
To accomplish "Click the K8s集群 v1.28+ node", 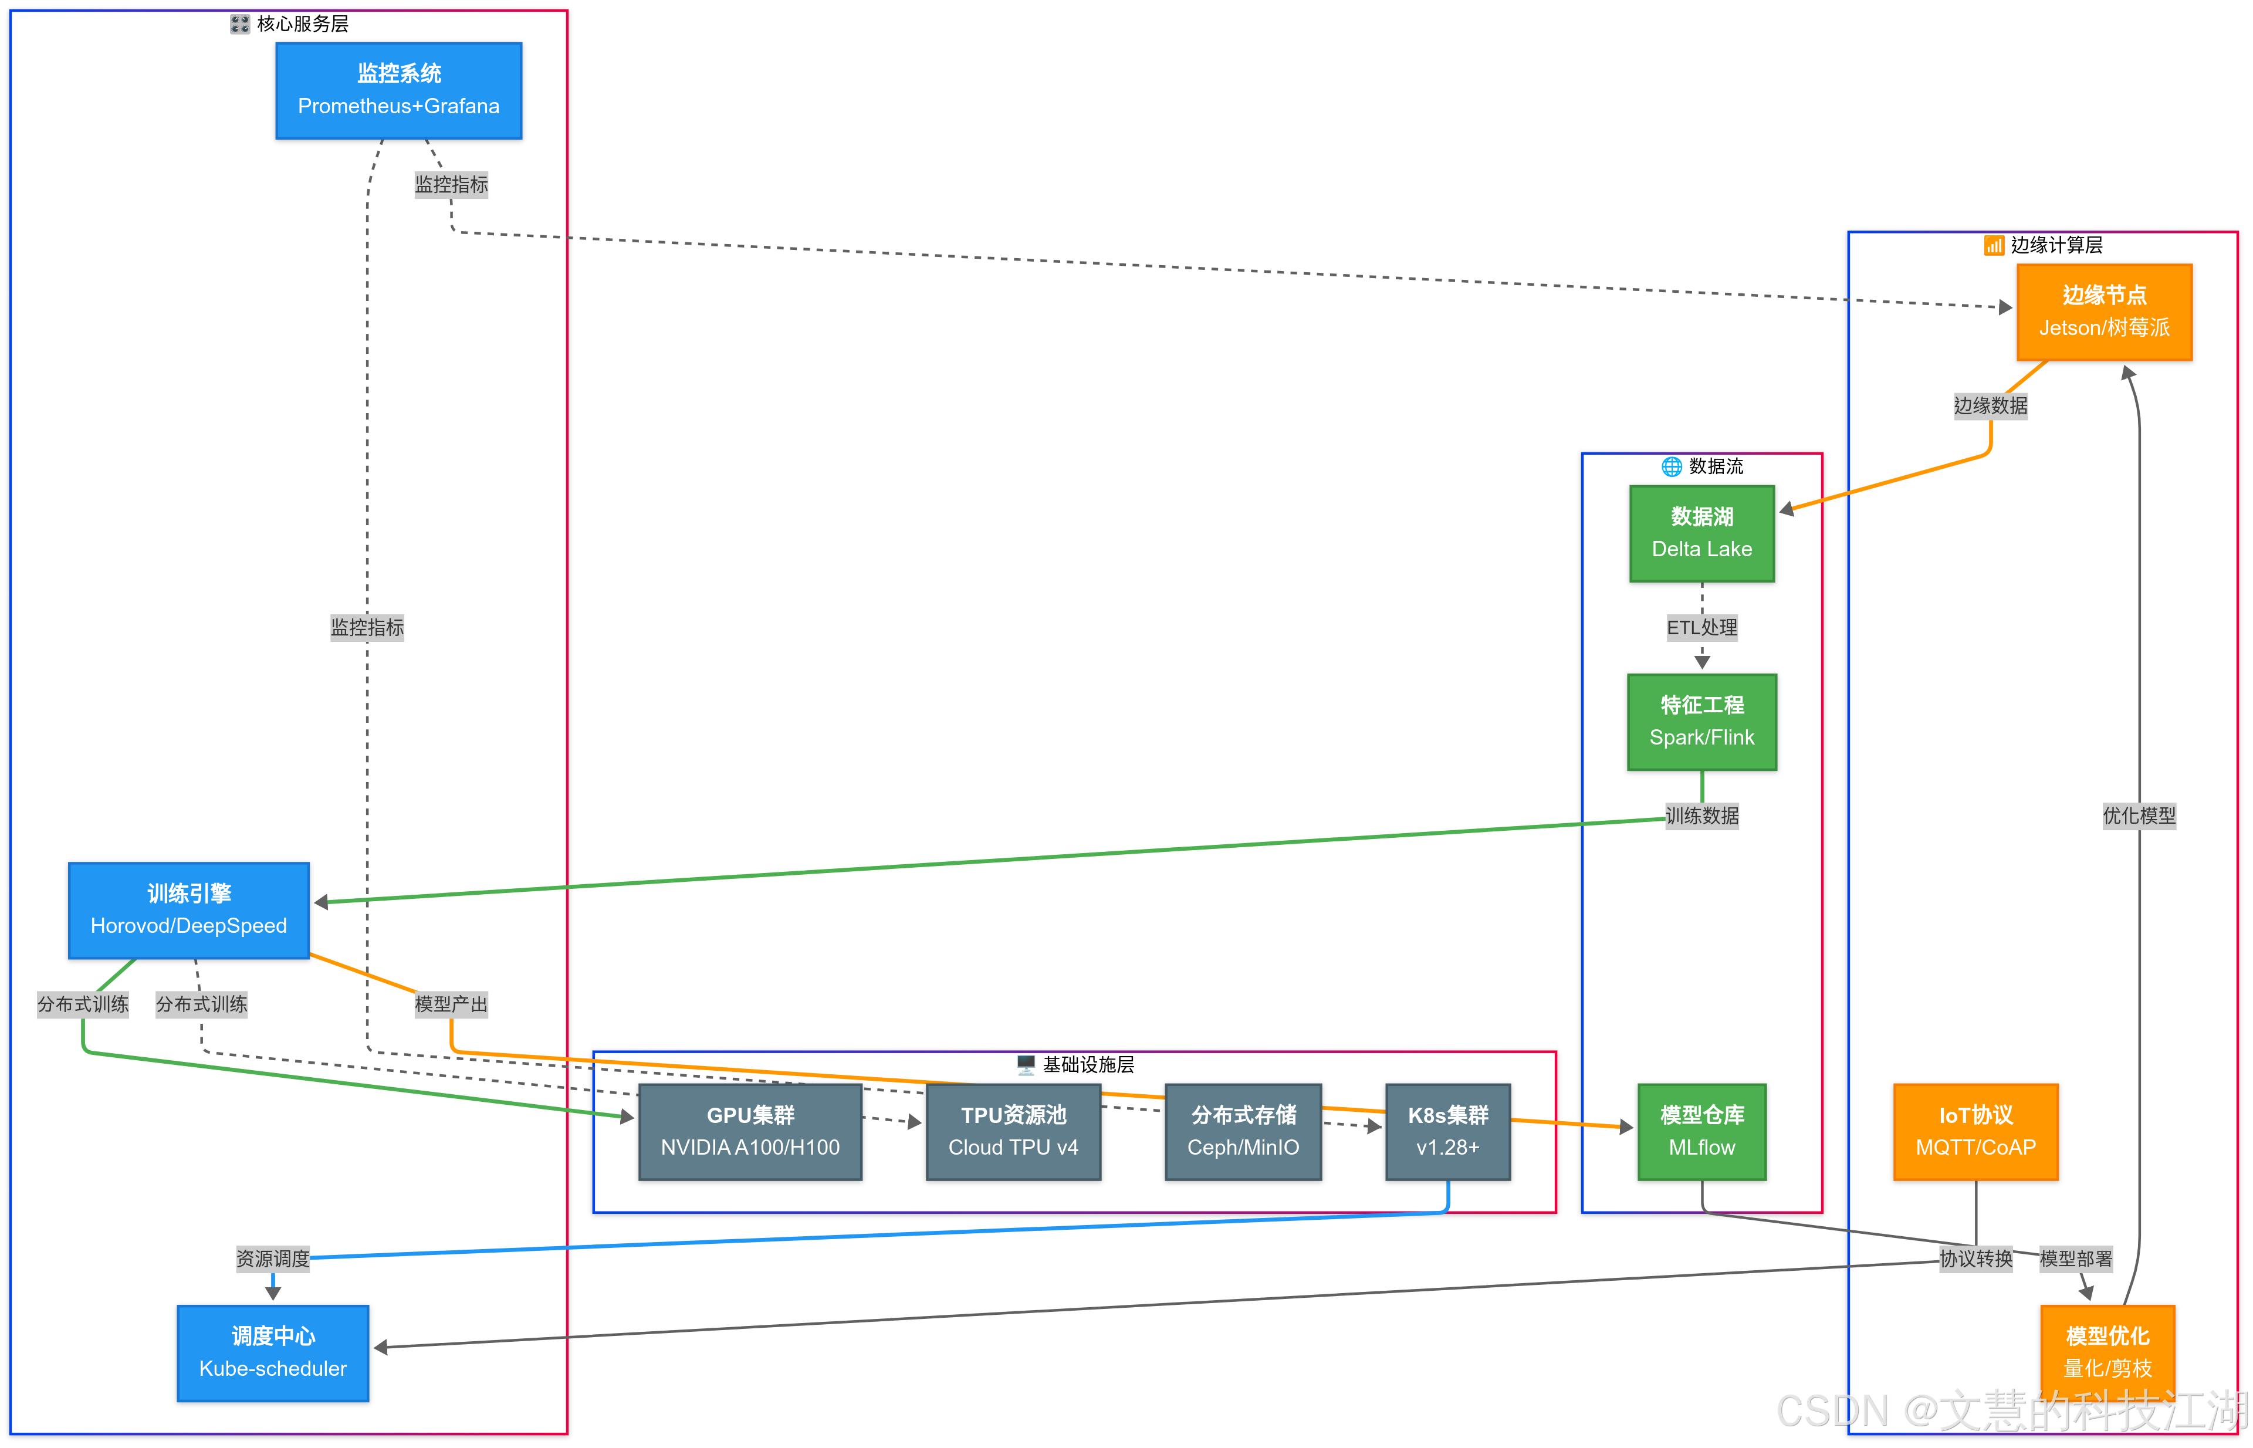I will coord(1448,1132).
